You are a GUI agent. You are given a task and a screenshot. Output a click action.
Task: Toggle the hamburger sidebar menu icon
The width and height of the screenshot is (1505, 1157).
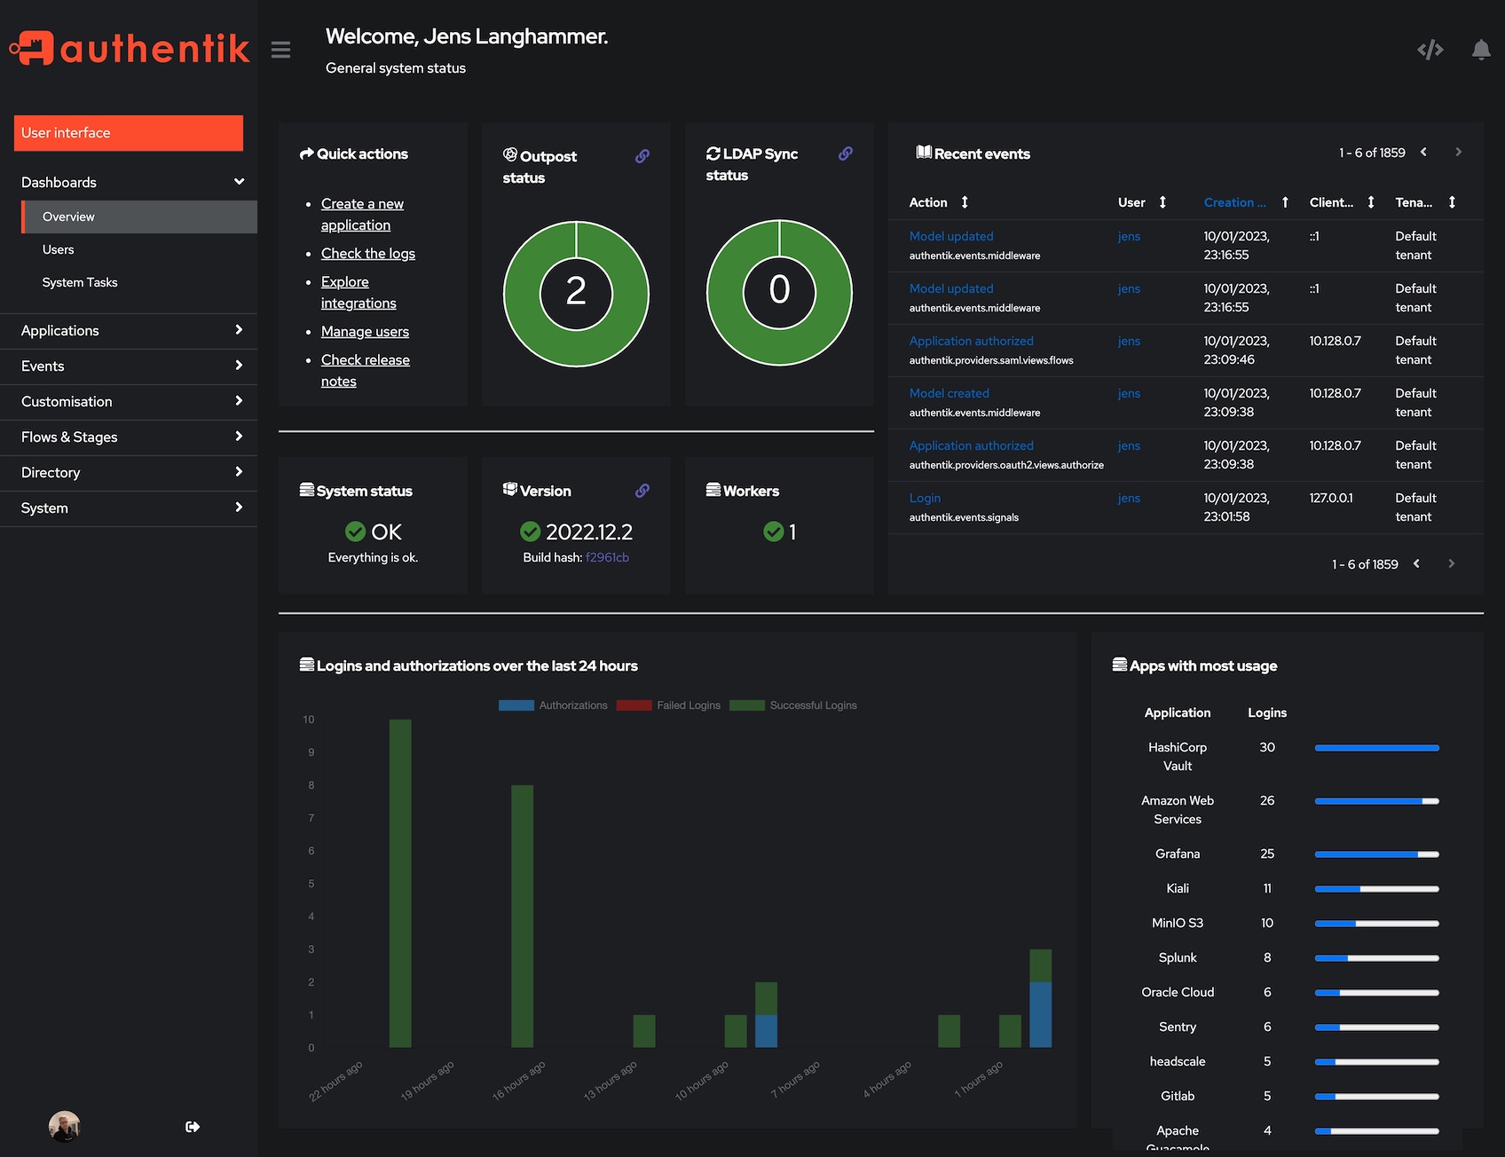point(280,50)
